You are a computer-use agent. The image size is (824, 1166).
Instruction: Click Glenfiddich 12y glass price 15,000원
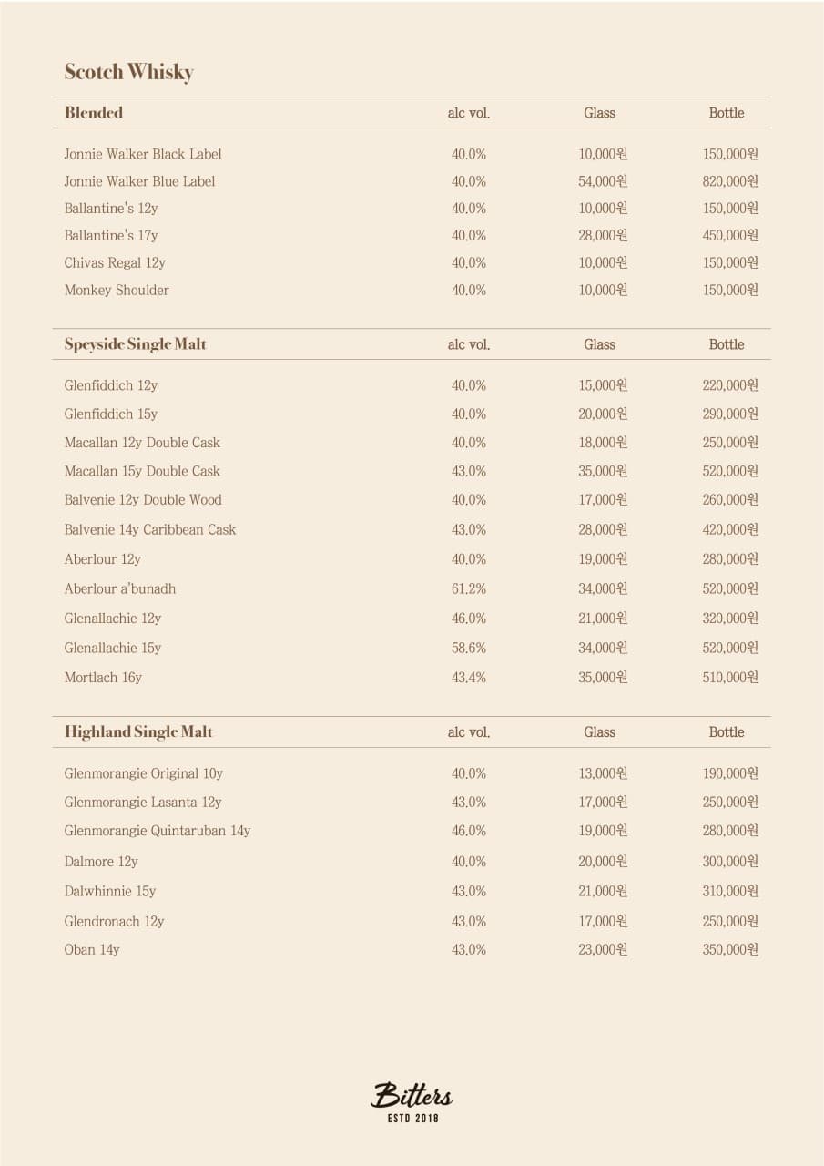pyautogui.click(x=603, y=385)
